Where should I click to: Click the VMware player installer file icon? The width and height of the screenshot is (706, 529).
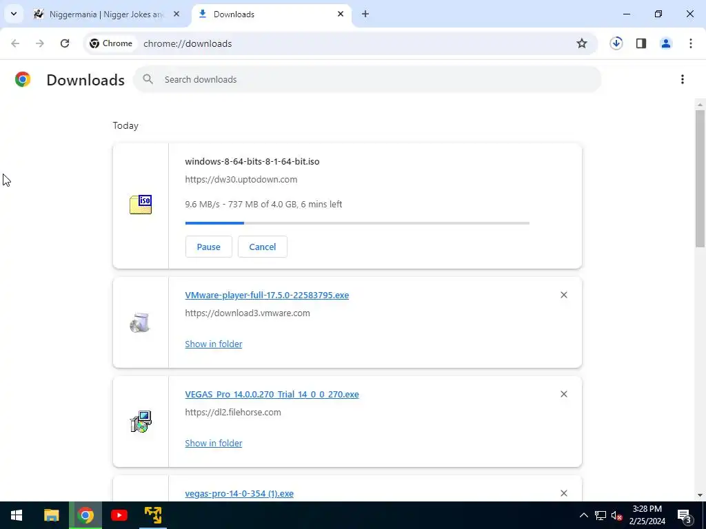click(140, 322)
